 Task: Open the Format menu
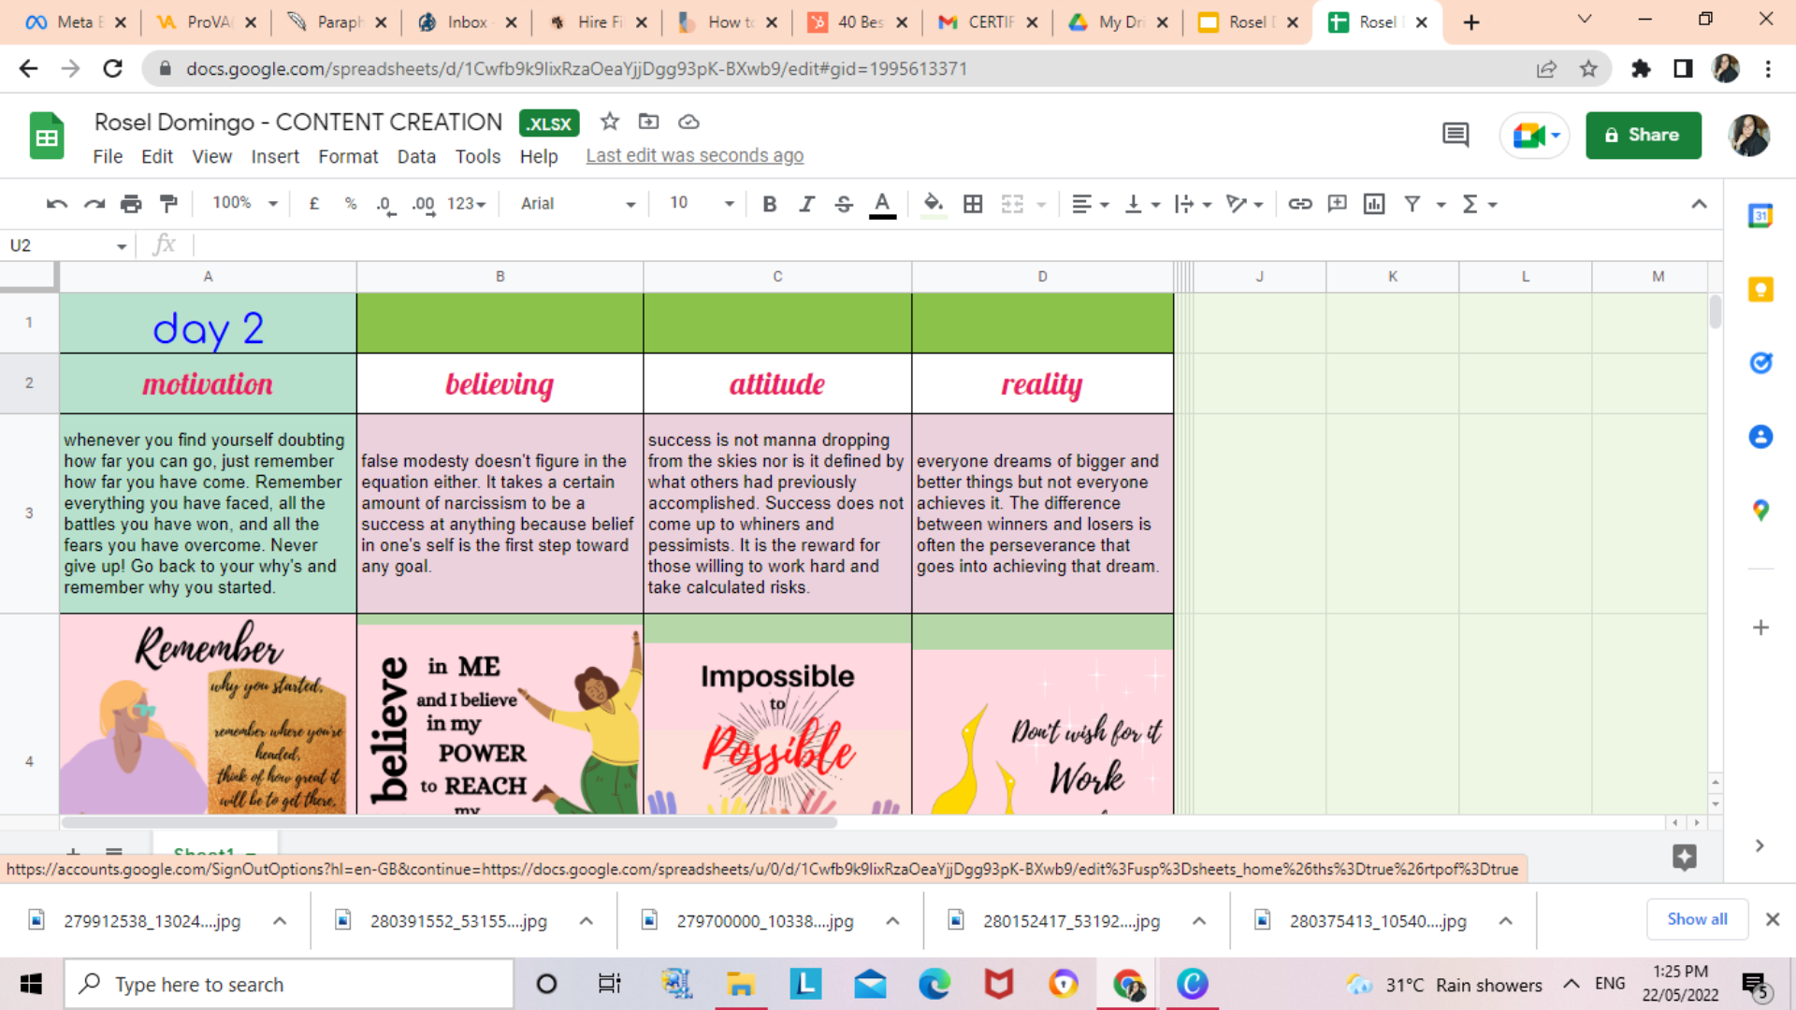tap(348, 156)
